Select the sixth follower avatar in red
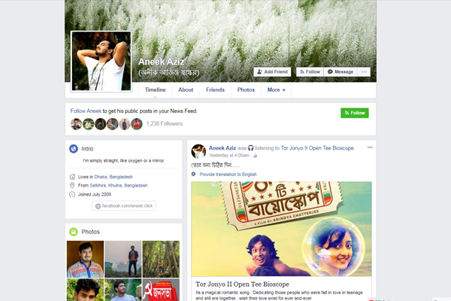Image resolution: width=451 pixels, height=301 pixels. point(137,124)
